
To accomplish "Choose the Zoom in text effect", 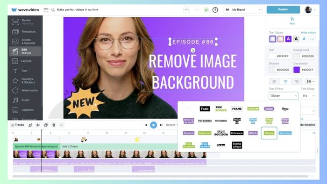I will (189, 133).
